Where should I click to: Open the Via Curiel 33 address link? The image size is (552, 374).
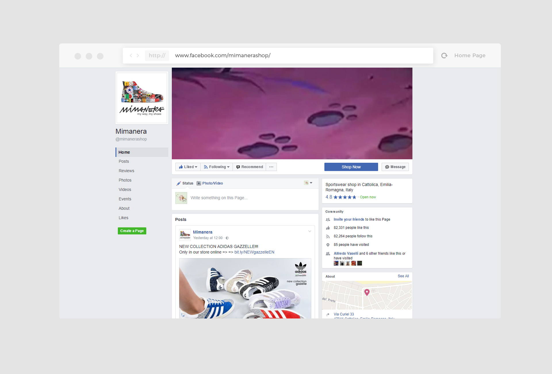click(x=344, y=314)
